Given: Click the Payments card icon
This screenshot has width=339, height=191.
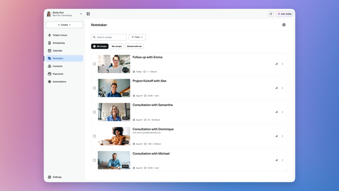Looking at the screenshot, I should click(x=49, y=74).
